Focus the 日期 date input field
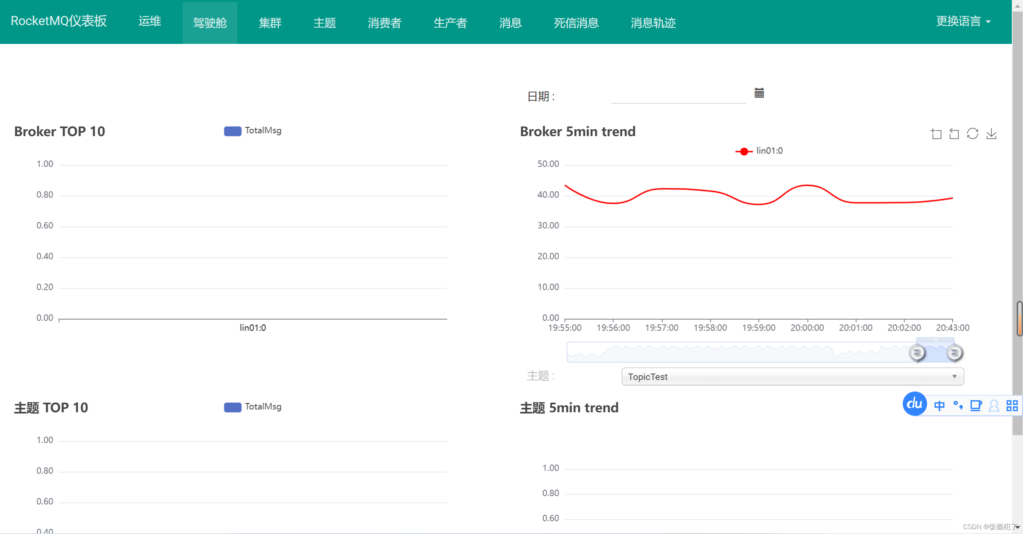 (679, 96)
